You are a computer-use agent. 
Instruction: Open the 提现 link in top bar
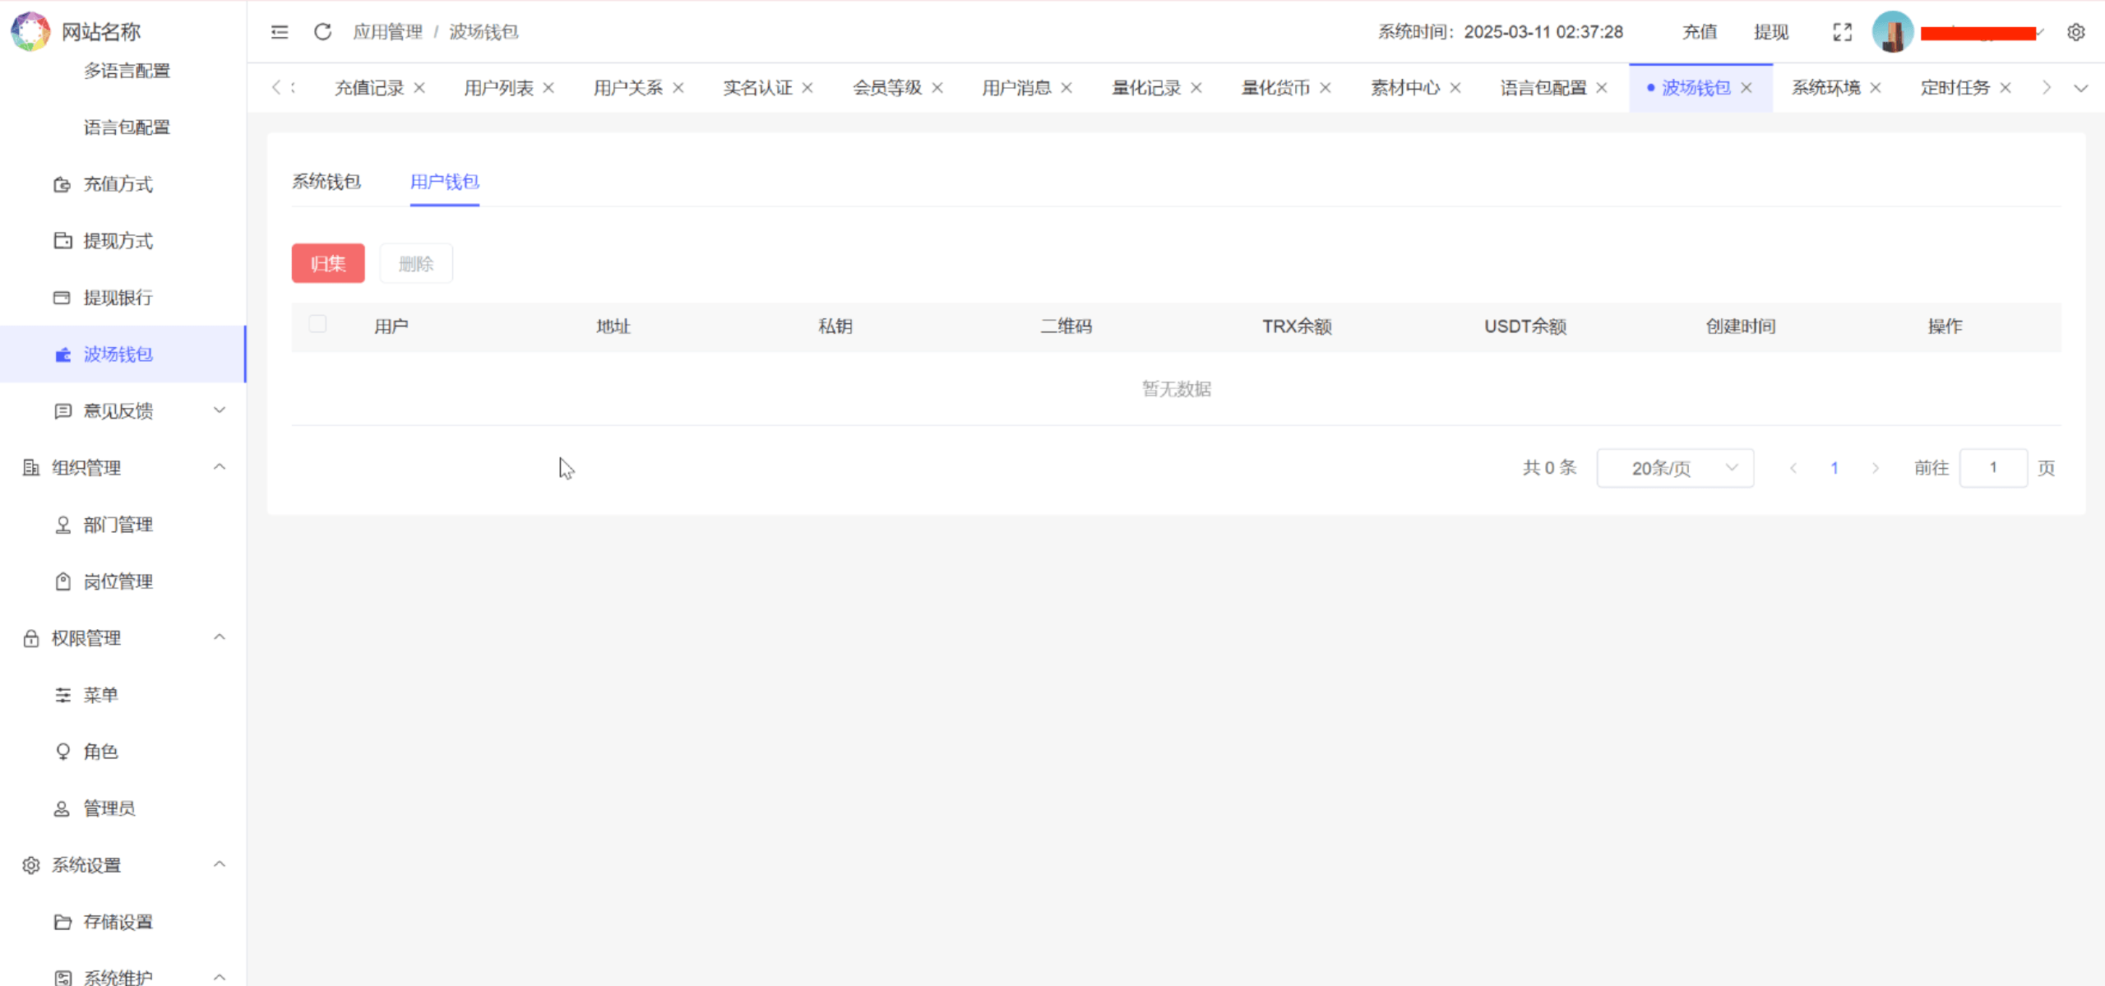[1772, 31]
